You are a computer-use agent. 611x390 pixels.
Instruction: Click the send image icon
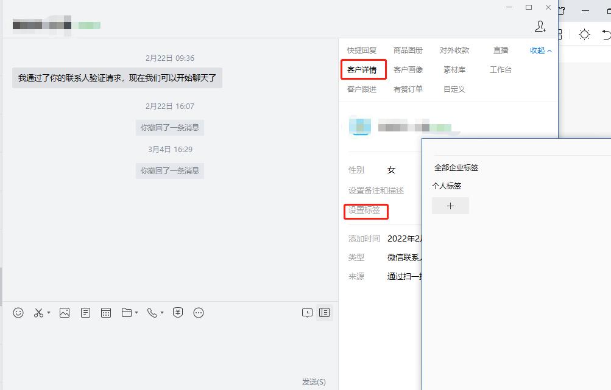pyautogui.click(x=65, y=313)
